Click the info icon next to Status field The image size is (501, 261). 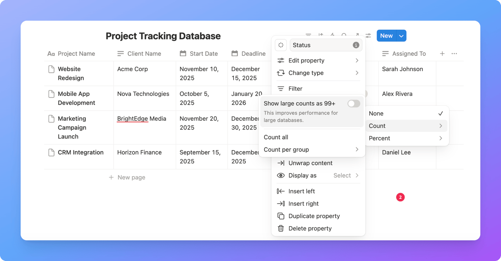[x=356, y=45]
